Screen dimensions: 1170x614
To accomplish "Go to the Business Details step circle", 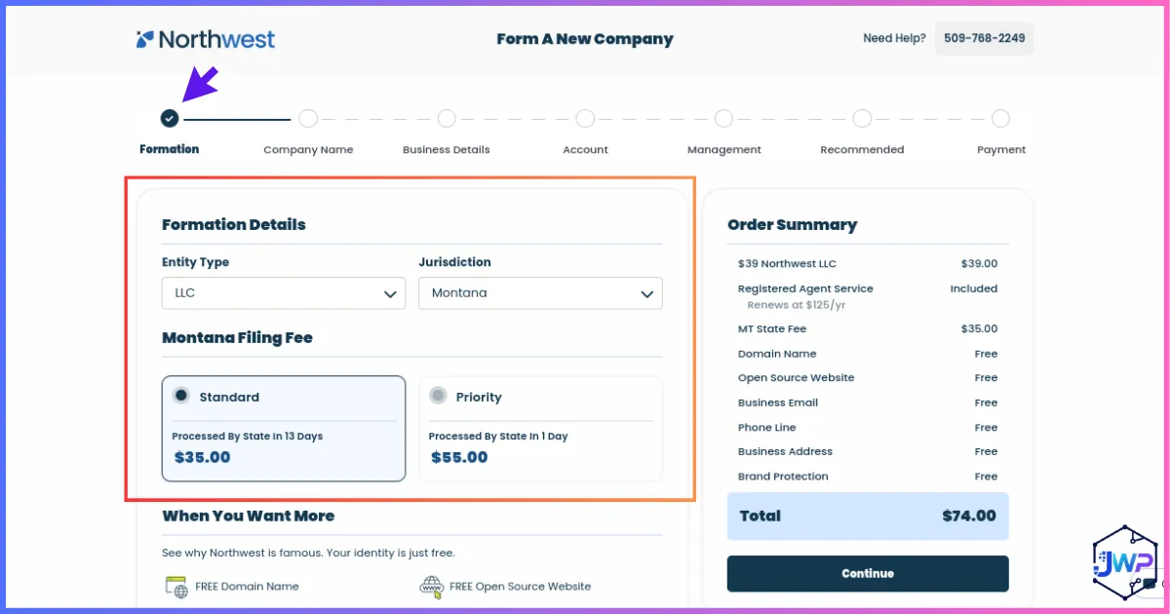I will pyautogui.click(x=447, y=118).
